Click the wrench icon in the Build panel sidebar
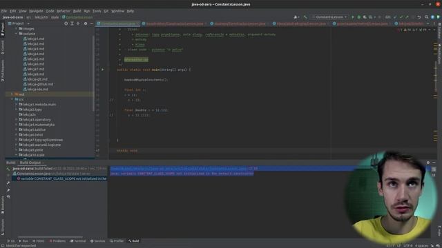Image resolution: width=442 pixels, height=248 pixels. click(x=8, y=183)
